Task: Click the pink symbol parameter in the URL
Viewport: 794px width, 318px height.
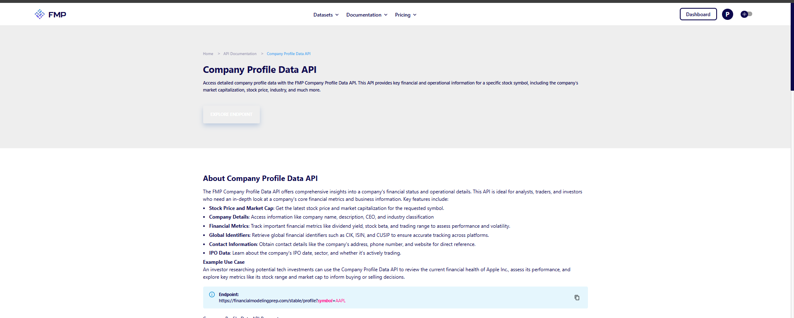Action: point(325,301)
